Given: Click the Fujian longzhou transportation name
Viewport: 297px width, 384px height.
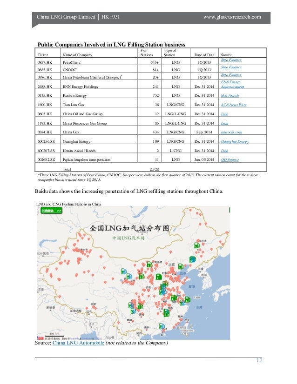Looking at the screenshot, I should (x=86, y=159).
